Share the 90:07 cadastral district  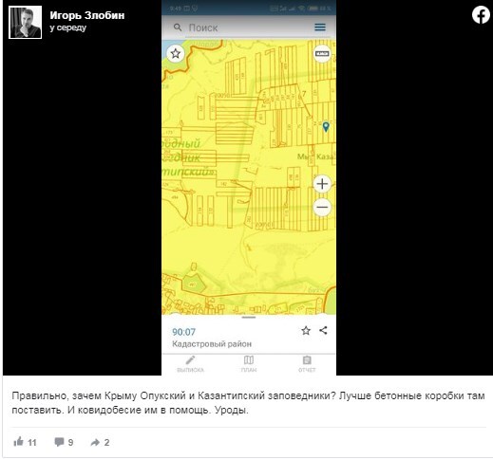(x=323, y=330)
